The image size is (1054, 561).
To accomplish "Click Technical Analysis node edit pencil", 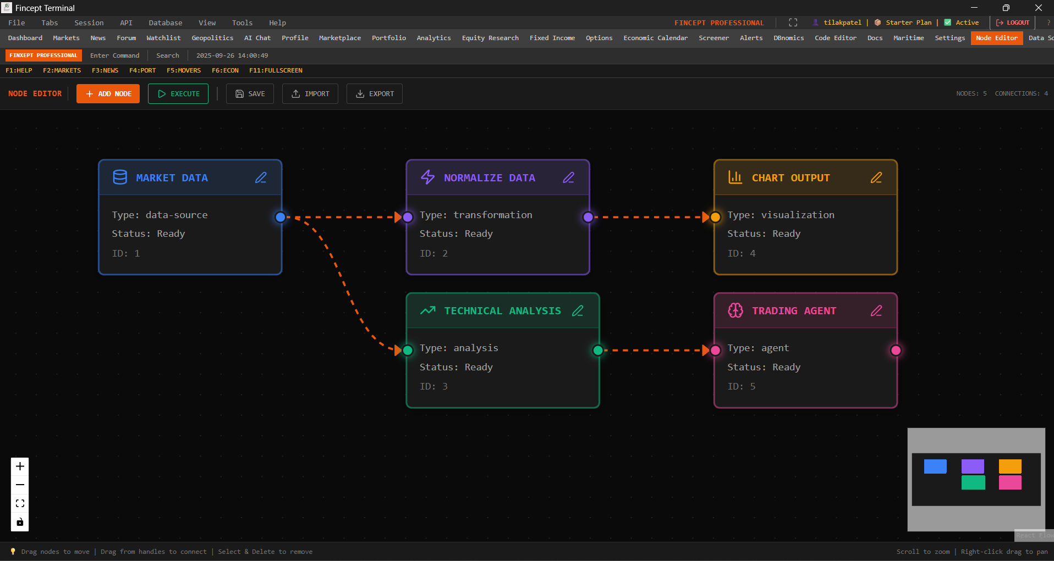I will [578, 310].
